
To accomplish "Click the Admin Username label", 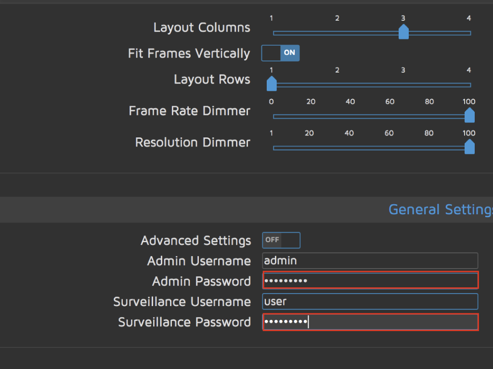I will pyautogui.click(x=199, y=261).
